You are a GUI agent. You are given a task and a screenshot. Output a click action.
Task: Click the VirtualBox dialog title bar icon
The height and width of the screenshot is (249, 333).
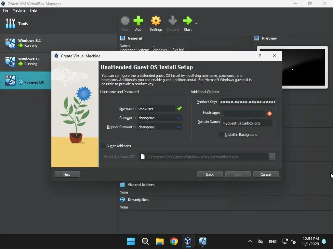pos(56,56)
